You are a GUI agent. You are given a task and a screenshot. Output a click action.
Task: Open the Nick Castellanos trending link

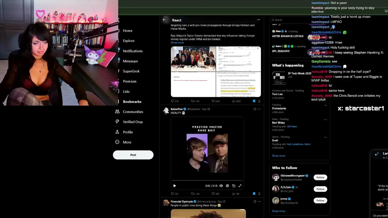[294, 144]
